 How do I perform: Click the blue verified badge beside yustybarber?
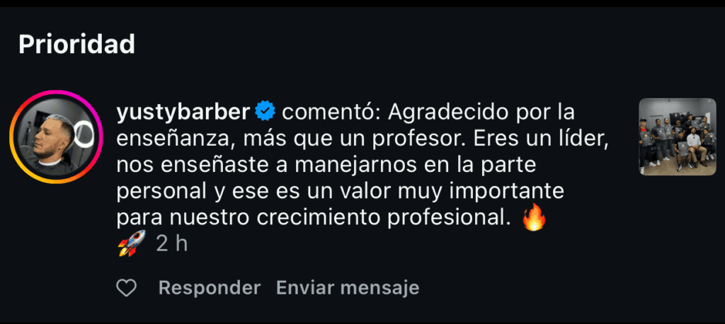click(x=266, y=112)
